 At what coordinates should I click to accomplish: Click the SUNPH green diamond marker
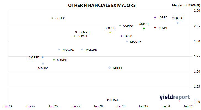[x=54, y=60]
